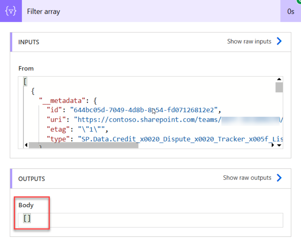Image resolution: width=301 pixels, height=239 pixels.
Task: Click the 0s duration badge
Action: tap(290, 12)
